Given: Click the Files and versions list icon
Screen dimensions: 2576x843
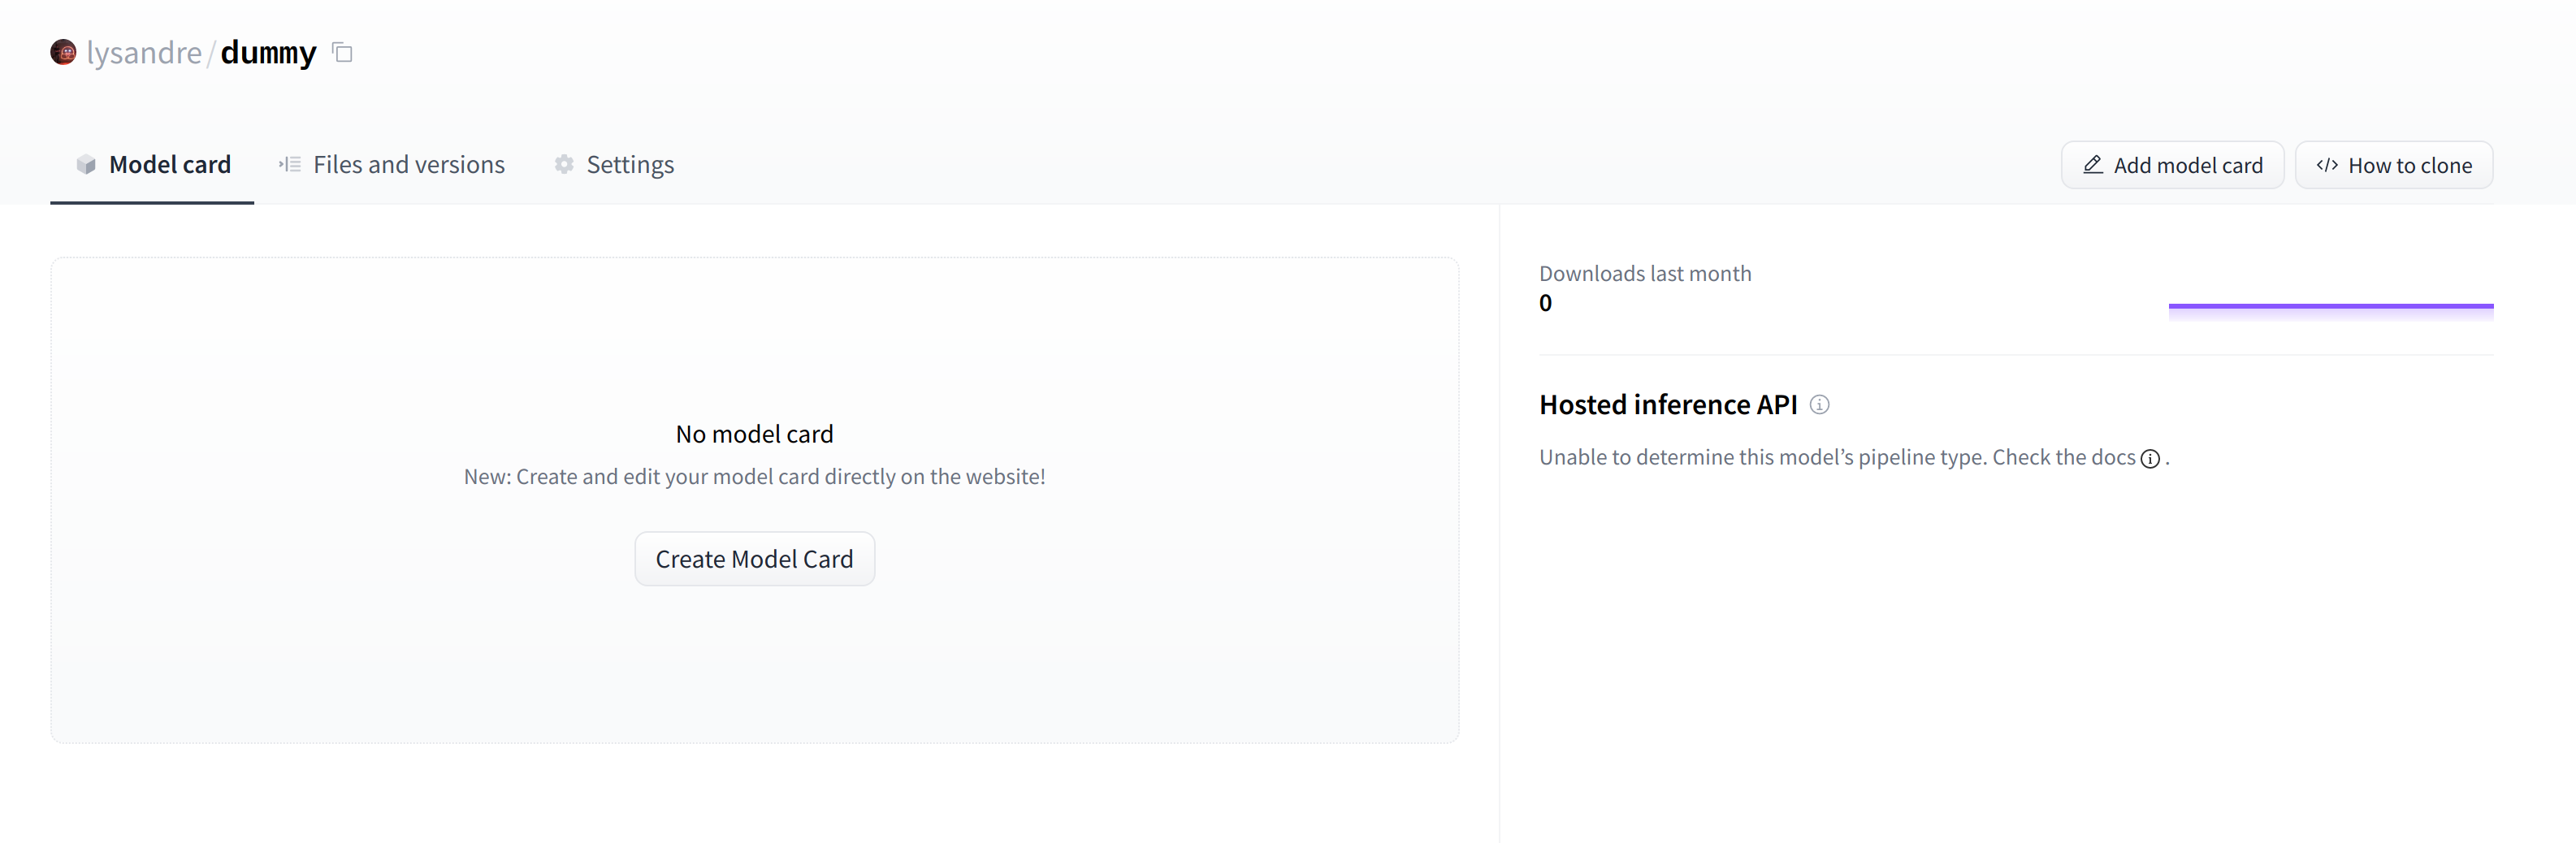Looking at the screenshot, I should (288, 164).
